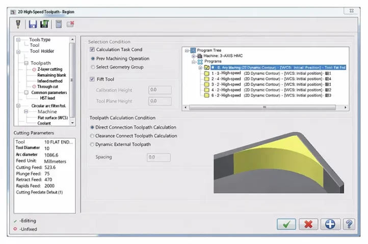Collapse the Program Tree root node

click(187, 50)
